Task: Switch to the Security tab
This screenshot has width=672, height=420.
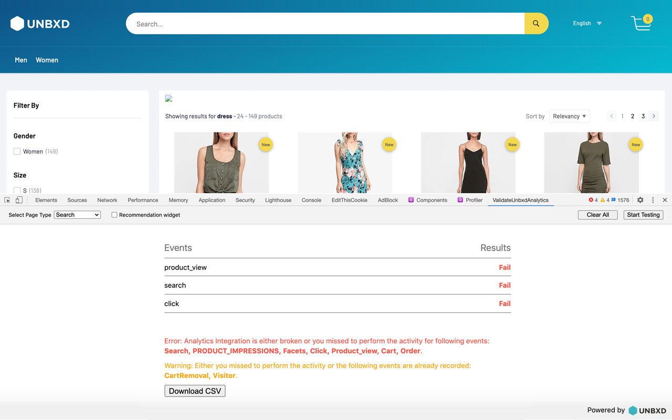Action: (x=245, y=200)
